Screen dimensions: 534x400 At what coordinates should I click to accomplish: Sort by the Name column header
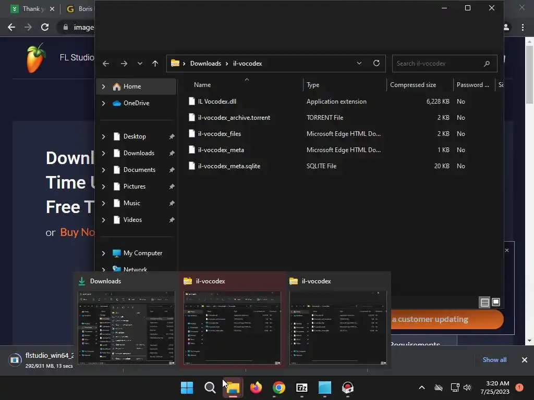(202, 85)
